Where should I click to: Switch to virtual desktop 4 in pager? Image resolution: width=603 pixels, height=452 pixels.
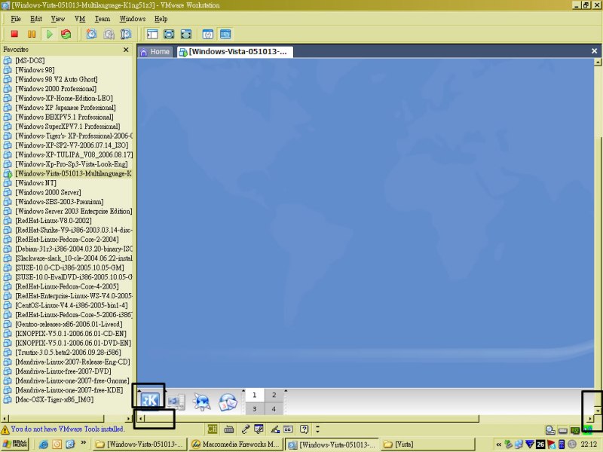click(x=274, y=409)
